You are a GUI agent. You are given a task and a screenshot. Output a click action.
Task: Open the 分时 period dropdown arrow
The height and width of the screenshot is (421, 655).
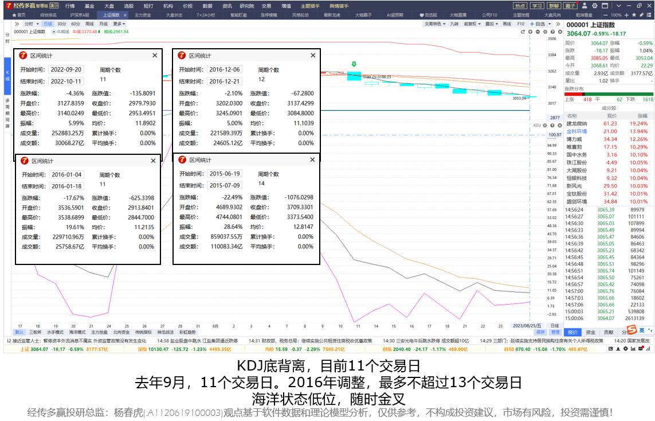(x=38, y=24)
